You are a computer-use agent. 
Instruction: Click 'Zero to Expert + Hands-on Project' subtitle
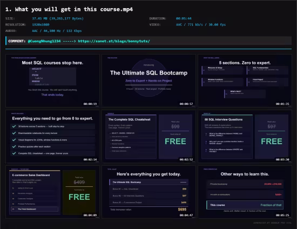click(x=148, y=80)
